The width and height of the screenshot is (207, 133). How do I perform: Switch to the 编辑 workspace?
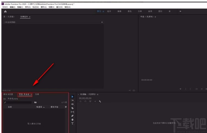click(x=119, y=11)
